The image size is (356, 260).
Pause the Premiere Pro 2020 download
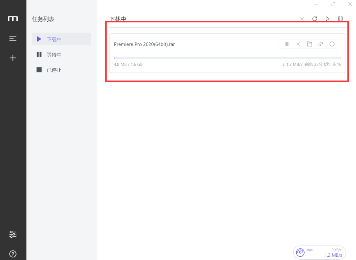point(287,44)
